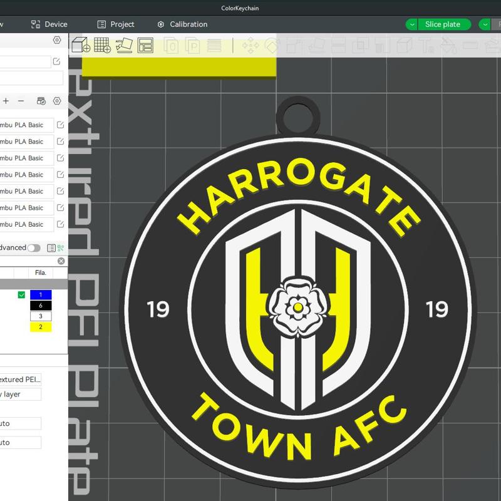Screen dimensions: 501x501
Task: Expand the Slice plate dropdown arrow
Action: click(412, 24)
